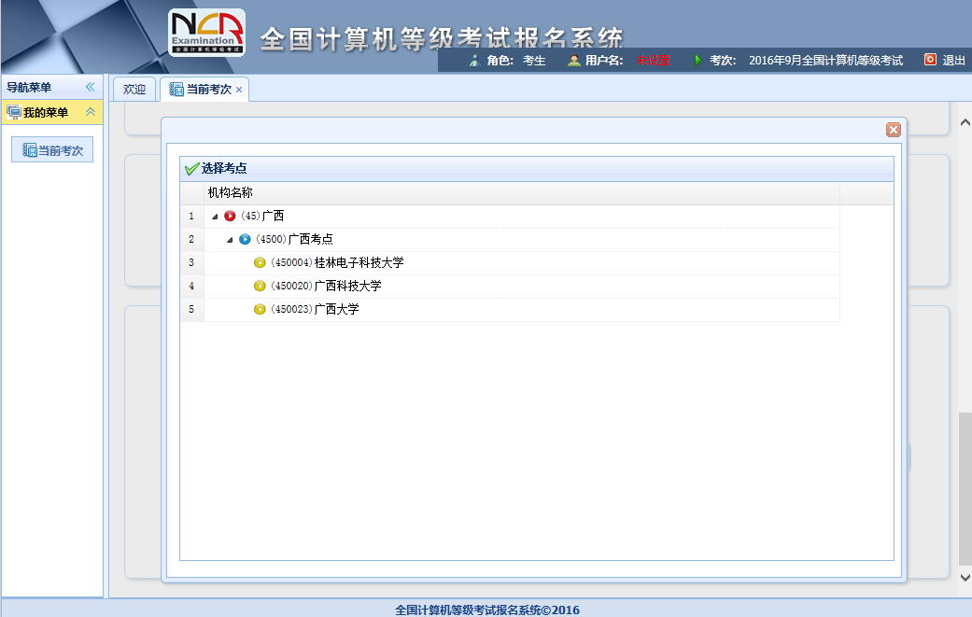
Task: Close the 选择考点 dialog
Action: 893,130
